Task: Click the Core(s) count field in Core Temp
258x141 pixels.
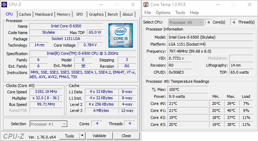Action: point(208,22)
